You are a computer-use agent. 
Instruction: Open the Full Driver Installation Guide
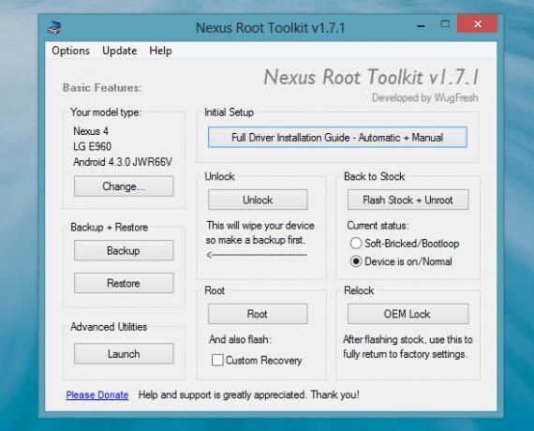pos(337,138)
